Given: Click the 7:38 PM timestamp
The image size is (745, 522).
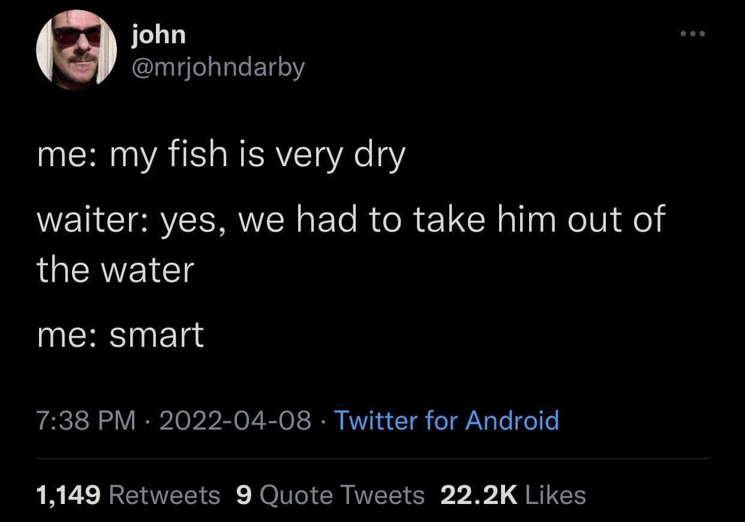Looking at the screenshot, I should (x=86, y=420).
